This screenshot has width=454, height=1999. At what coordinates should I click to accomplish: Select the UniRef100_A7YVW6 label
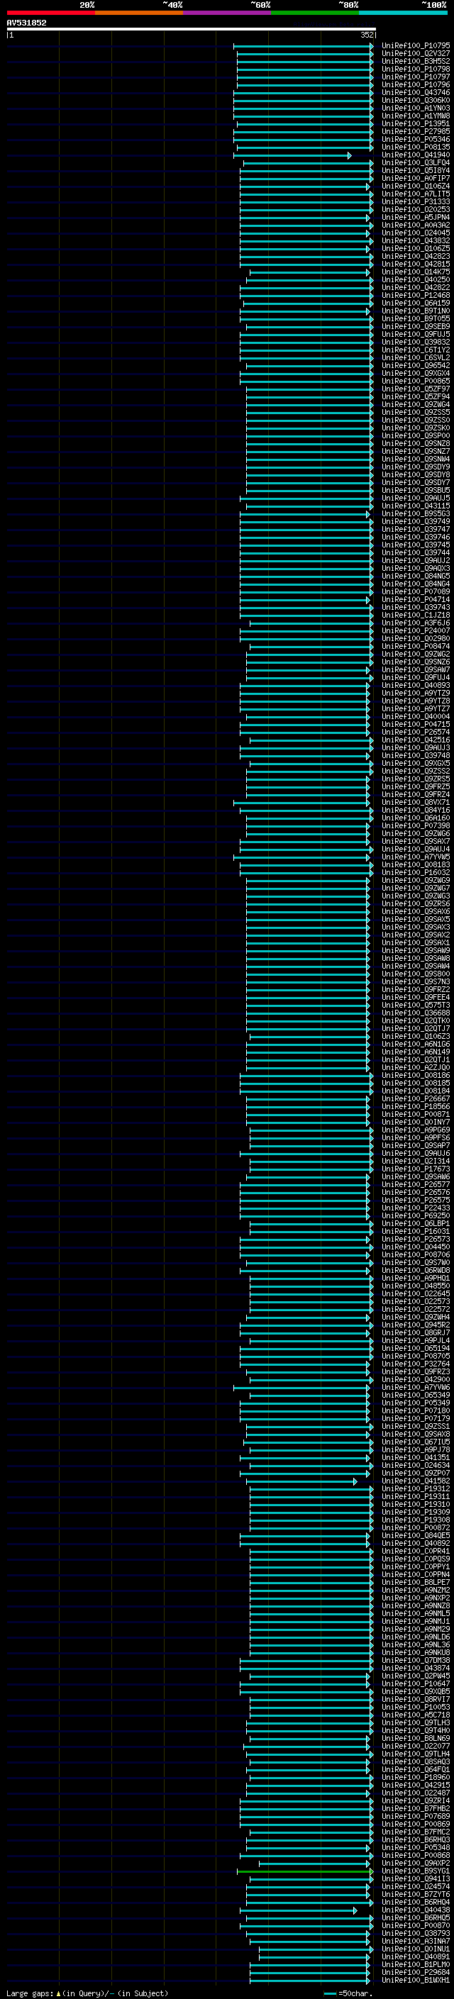pos(416,1388)
